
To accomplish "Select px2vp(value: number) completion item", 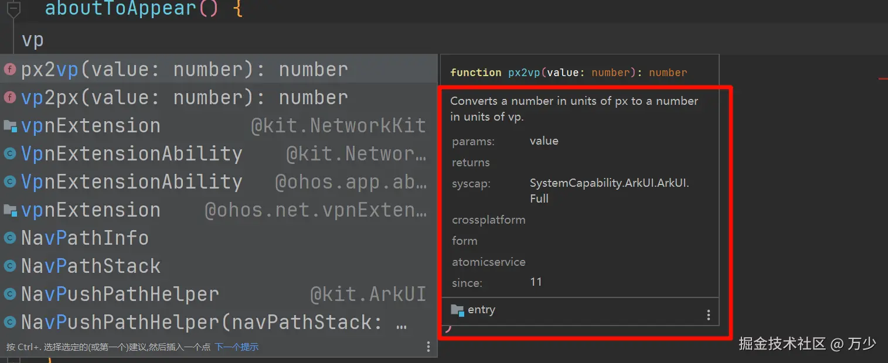I will pyautogui.click(x=185, y=70).
